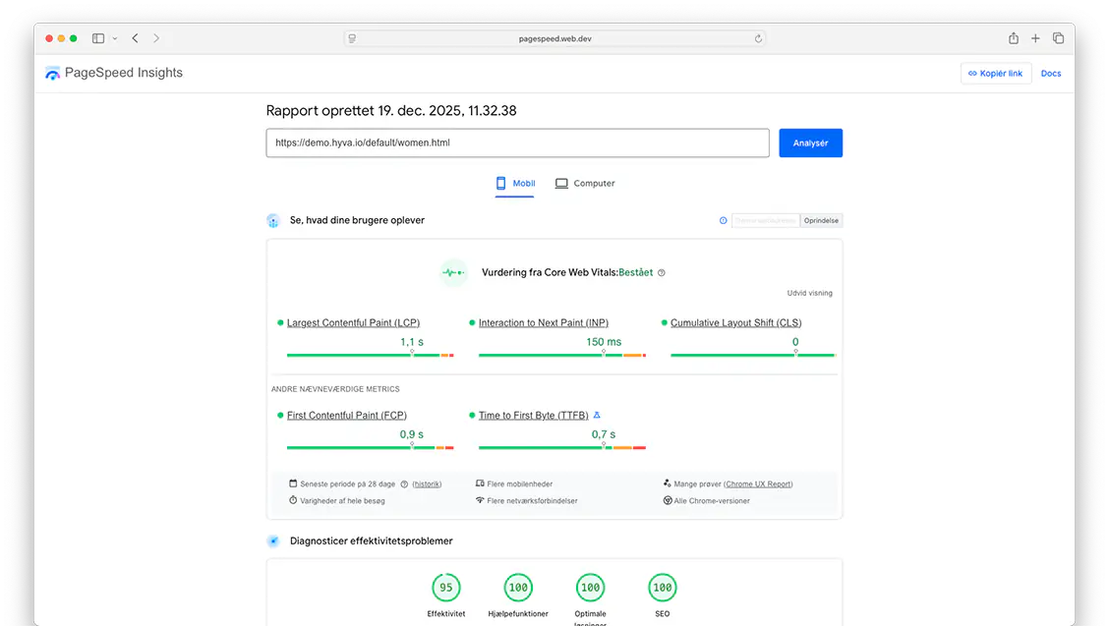Expand view with Udvid visning
1109x626 pixels.
pyautogui.click(x=809, y=293)
